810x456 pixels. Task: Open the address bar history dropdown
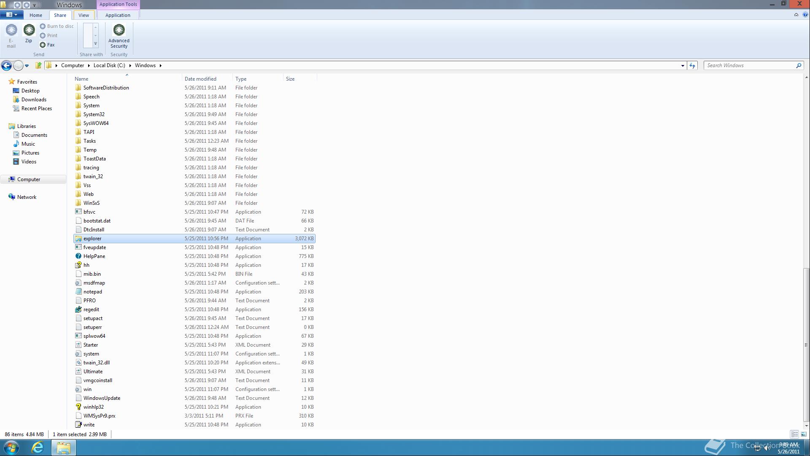click(682, 65)
